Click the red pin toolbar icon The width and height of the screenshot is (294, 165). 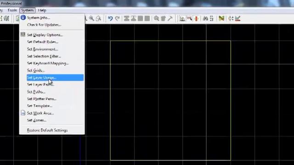point(196,18)
